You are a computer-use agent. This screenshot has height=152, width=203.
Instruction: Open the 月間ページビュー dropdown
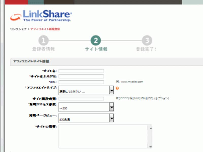pyautogui.click(x=86, y=118)
